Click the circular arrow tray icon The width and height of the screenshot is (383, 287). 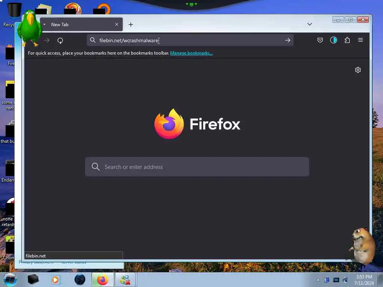tap(345, 280)
